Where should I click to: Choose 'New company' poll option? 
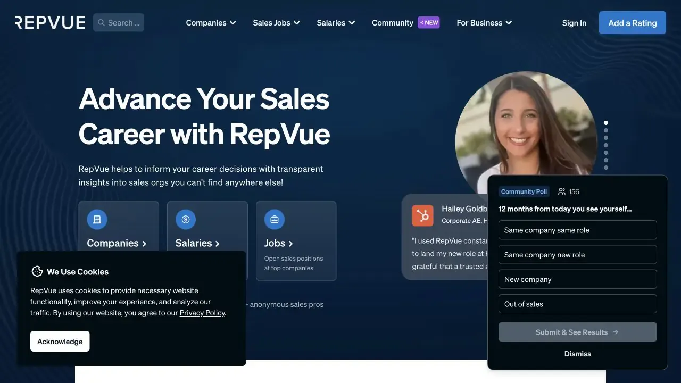(578, 279)
